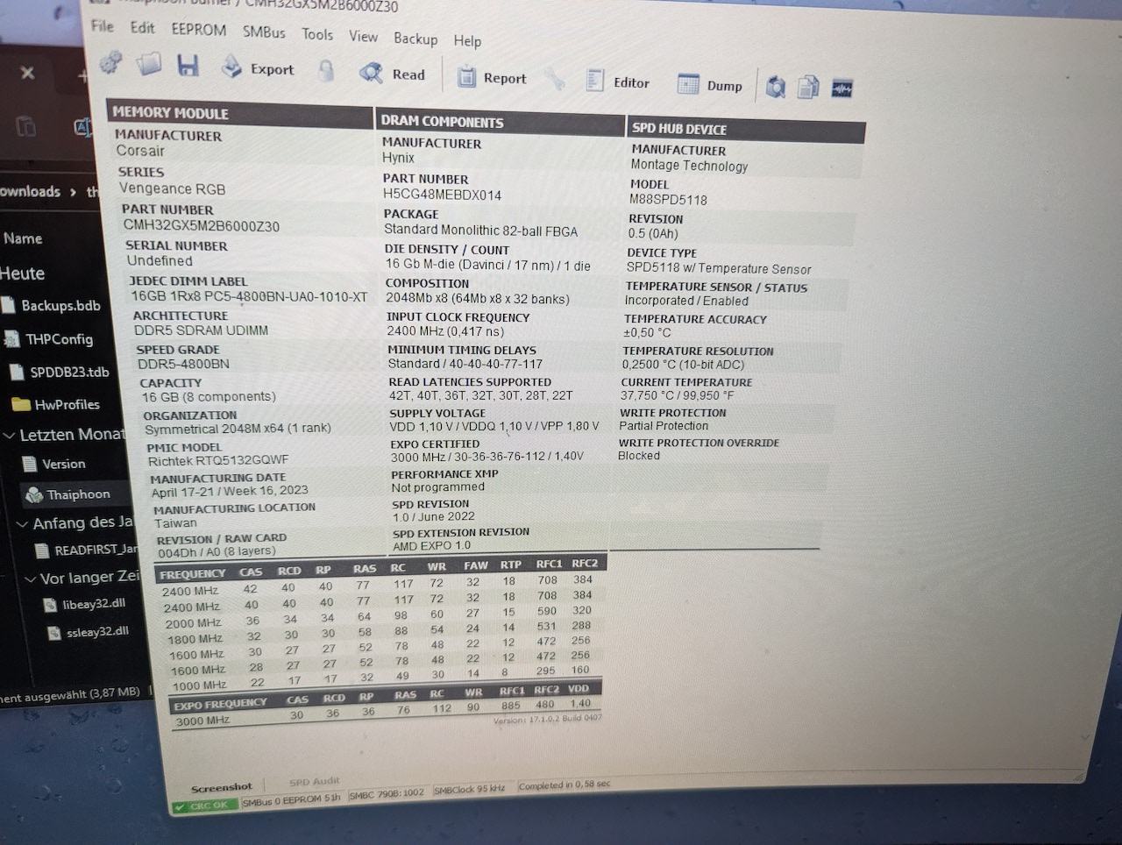Image resolution: width=1122 pixels, height=845 pixels.
Task: Select the Version file
Action: tap(53, 464)
